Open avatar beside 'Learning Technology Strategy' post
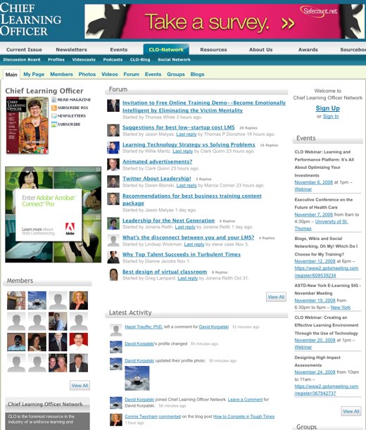 [x=113, y=148]
